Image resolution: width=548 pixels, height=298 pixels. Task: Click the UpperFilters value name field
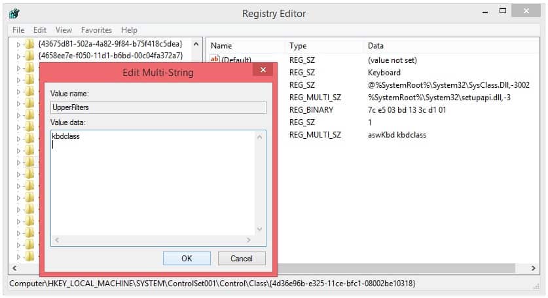[x=158, y=107]
